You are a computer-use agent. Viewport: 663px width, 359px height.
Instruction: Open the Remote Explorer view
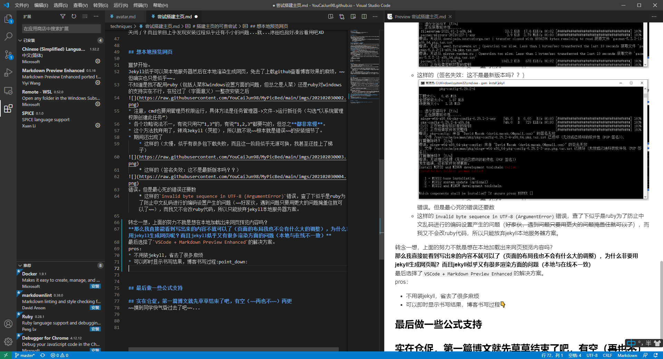(x=8, y=91)
